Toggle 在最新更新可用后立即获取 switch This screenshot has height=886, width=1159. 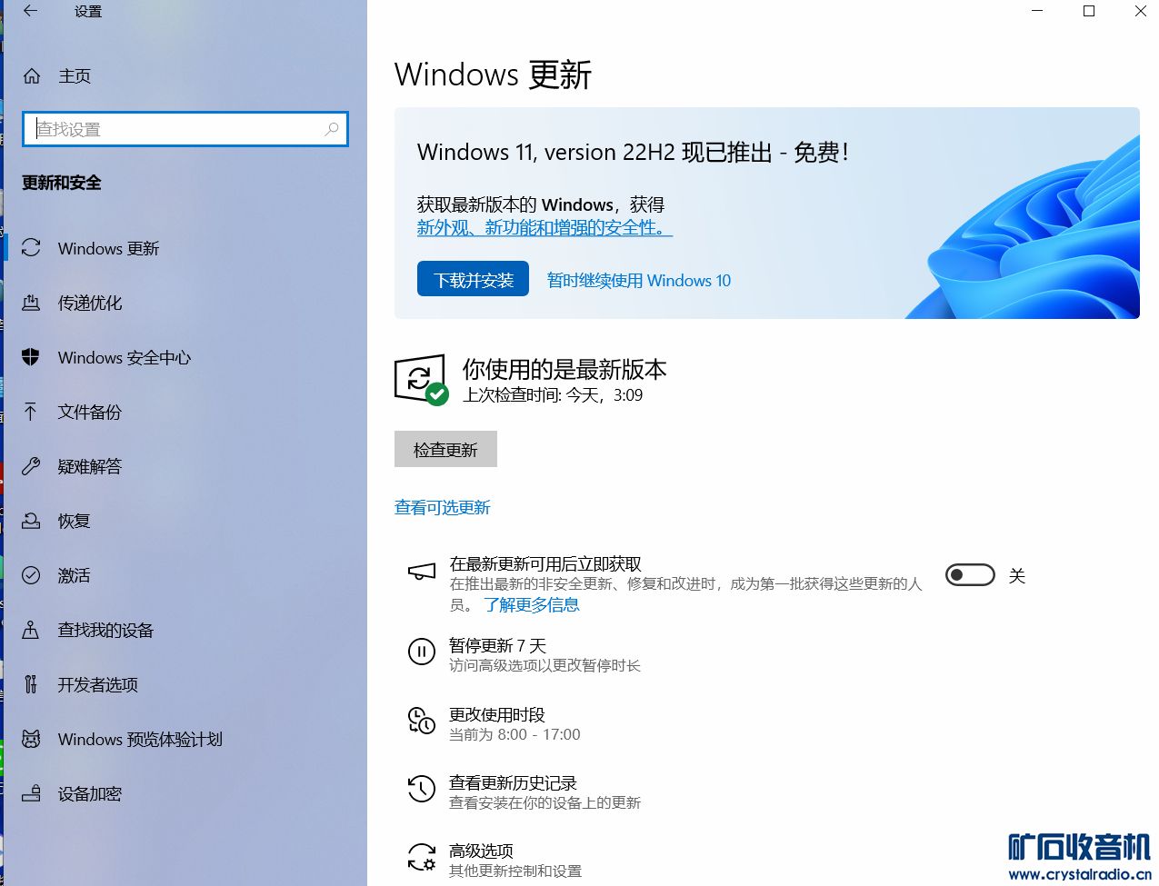(x=970, y=575)
